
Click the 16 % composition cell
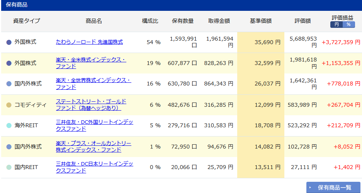tap(153, 84)
